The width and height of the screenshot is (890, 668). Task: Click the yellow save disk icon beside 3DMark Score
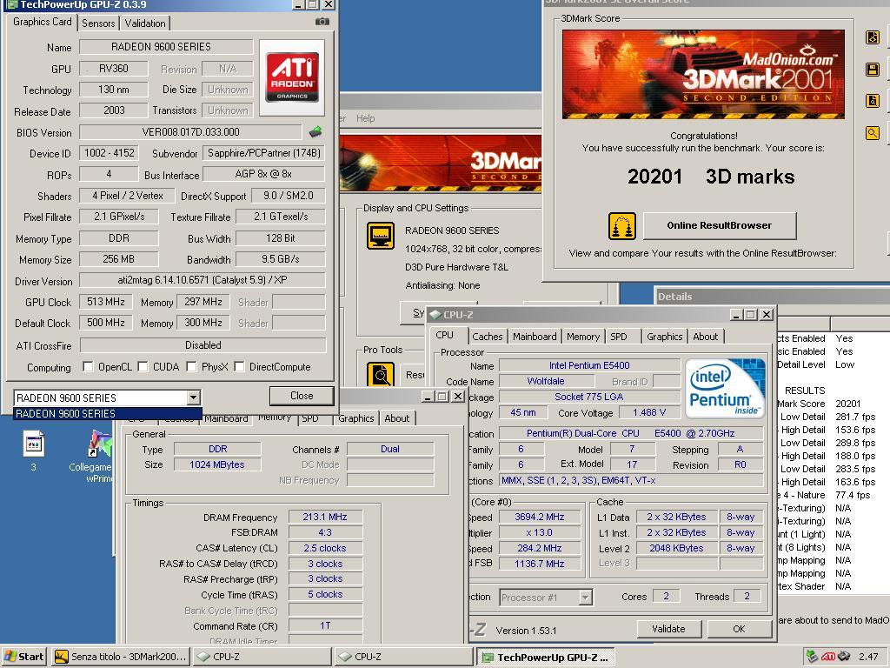coord(873,70)
